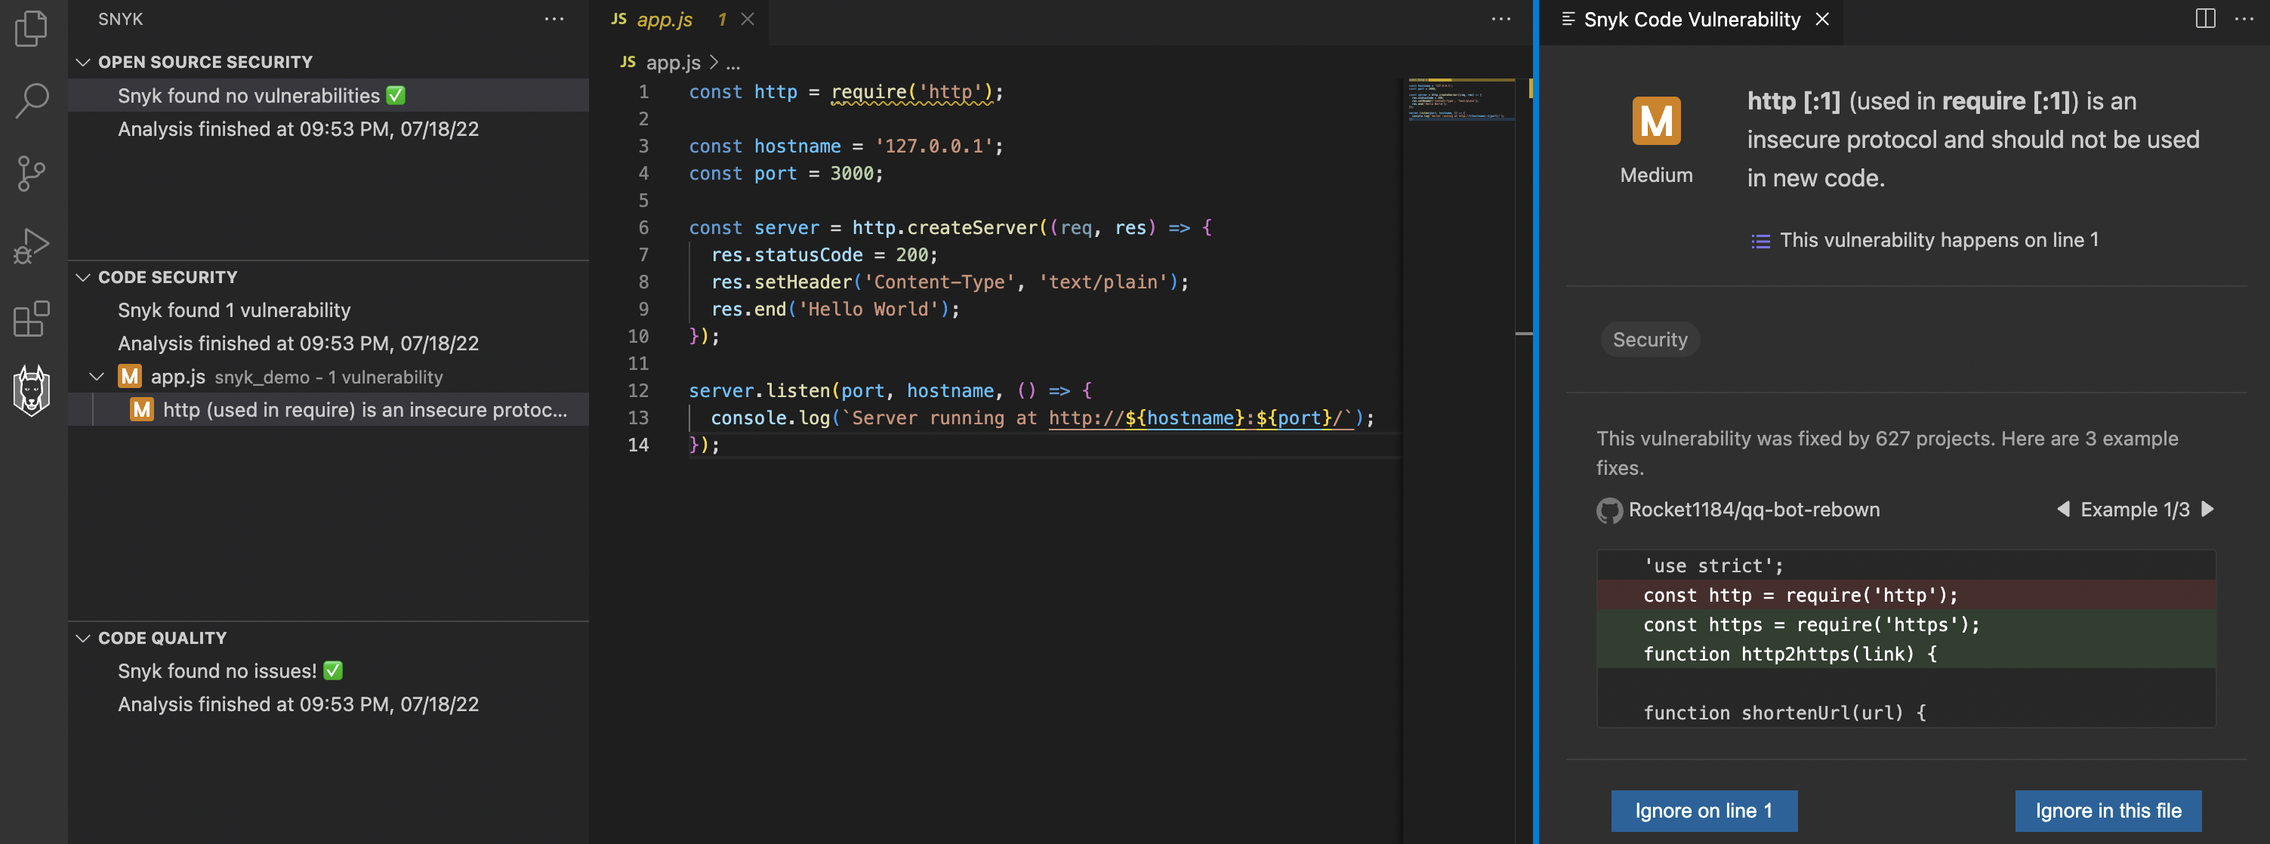Open the Extensions view icon
Screen dimensions: 2270x844
[x=32, y=319]
